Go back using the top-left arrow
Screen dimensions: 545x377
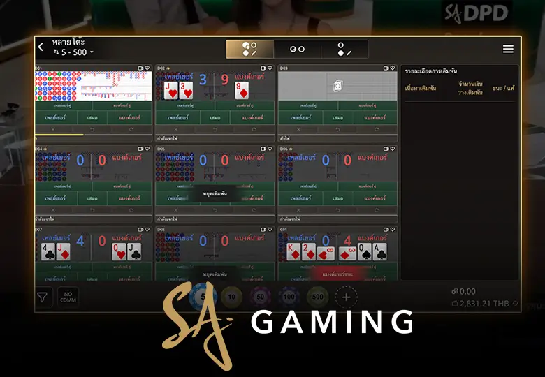[x=41, y=47]
